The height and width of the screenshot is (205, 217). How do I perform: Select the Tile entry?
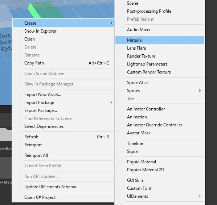160,99
